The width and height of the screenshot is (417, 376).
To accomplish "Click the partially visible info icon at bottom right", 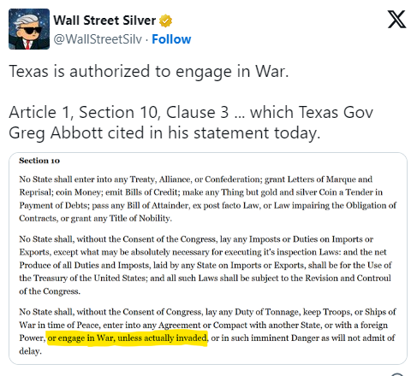I will pyautogui.click(x=397, y=374).
